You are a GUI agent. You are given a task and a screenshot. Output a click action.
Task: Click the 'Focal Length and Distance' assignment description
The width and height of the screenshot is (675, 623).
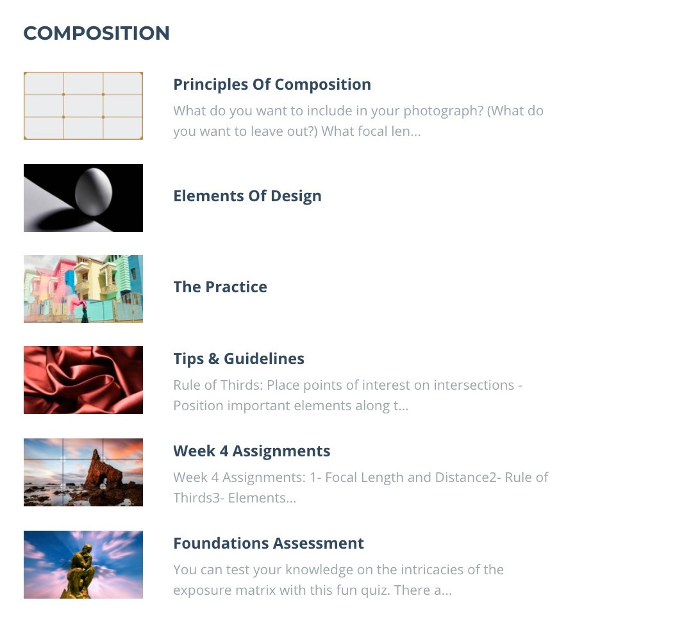(361, 487)
